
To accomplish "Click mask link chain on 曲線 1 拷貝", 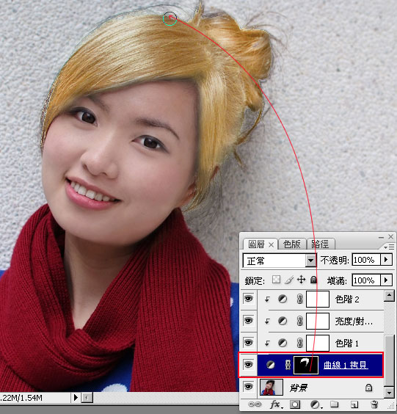I will point(288,365).
